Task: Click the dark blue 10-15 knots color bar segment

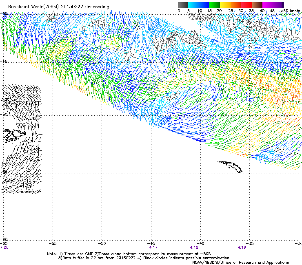Action: pos(204,5)
